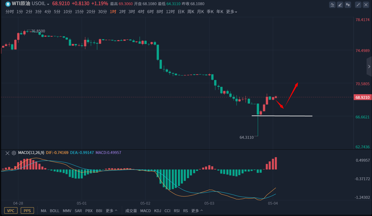Click the 最高 69.3060 header value
This screenshot has height=216, width=372.
(121, 4)
